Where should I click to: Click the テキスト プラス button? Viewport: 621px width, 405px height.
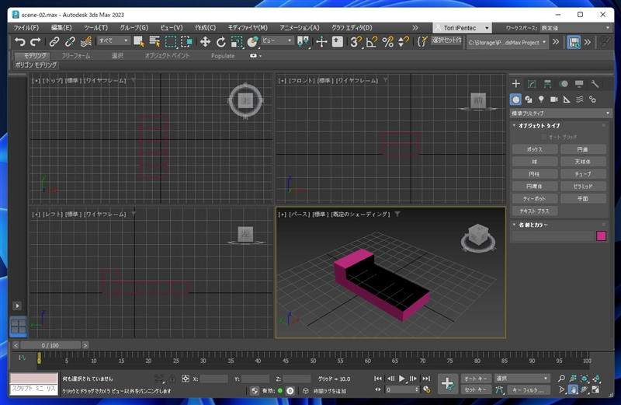point(535,211)
